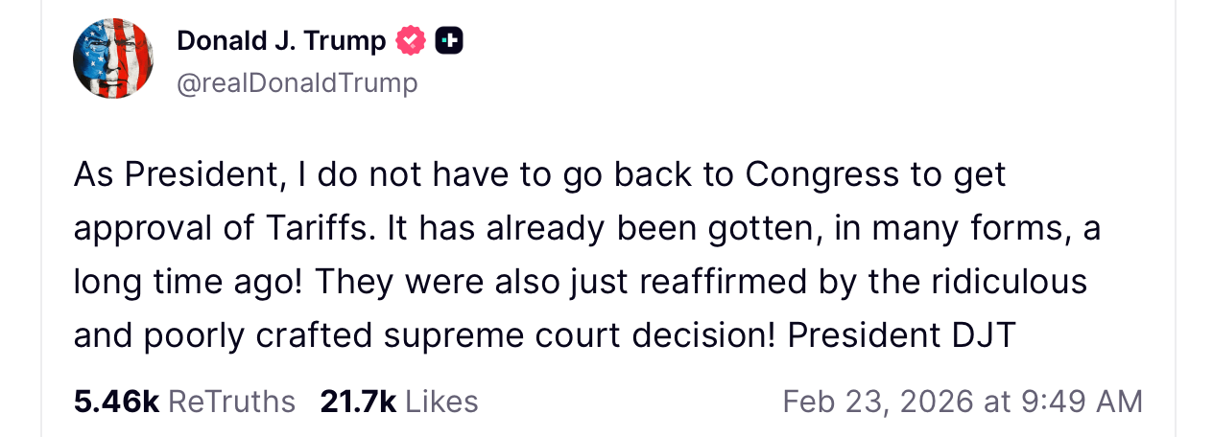The height and width of the screenshot is (437, 1213).
Task: Click the 21.7k likes number
Action: pos(358,402)
